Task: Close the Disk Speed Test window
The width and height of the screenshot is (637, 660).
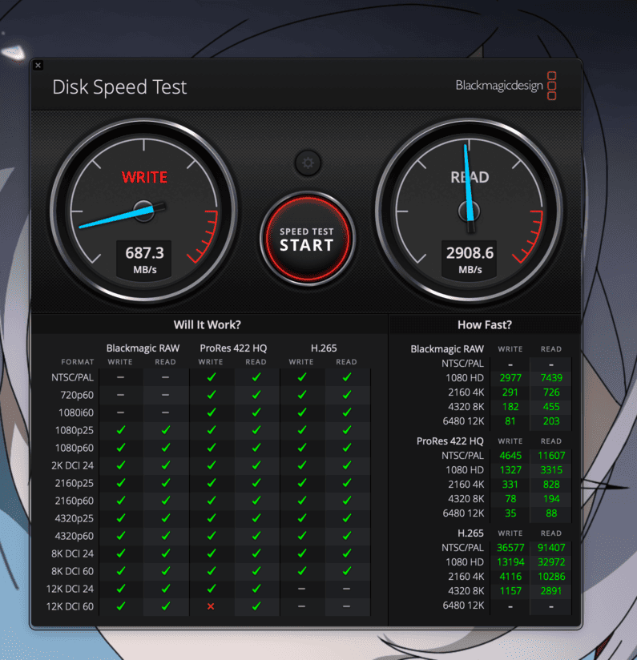Action: 38,66
